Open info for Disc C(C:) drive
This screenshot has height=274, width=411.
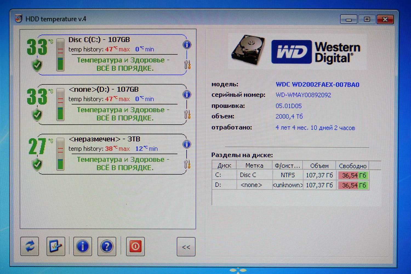pos(187,45)
